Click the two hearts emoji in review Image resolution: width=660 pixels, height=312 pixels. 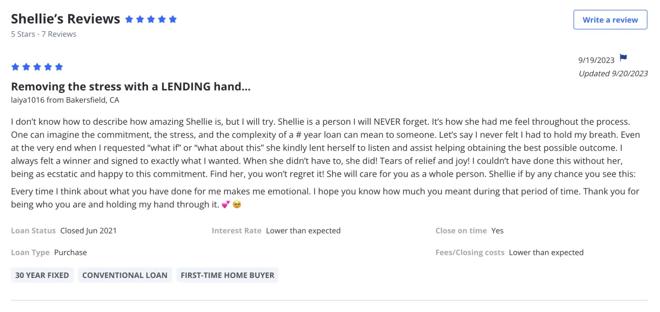click(x=226, y=205)
